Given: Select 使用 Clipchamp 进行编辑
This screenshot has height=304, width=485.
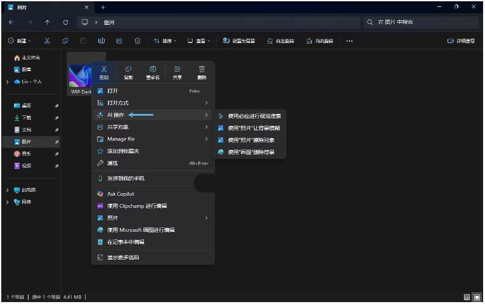Looking at the screenshot, I should (x=153, y=206).
